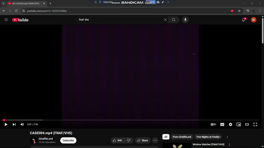Image resolution: width=264 pixels, height=148 pixels.
Task: Close the CASE004.mp4 browser tab
Action: click(x=44, y=3)
